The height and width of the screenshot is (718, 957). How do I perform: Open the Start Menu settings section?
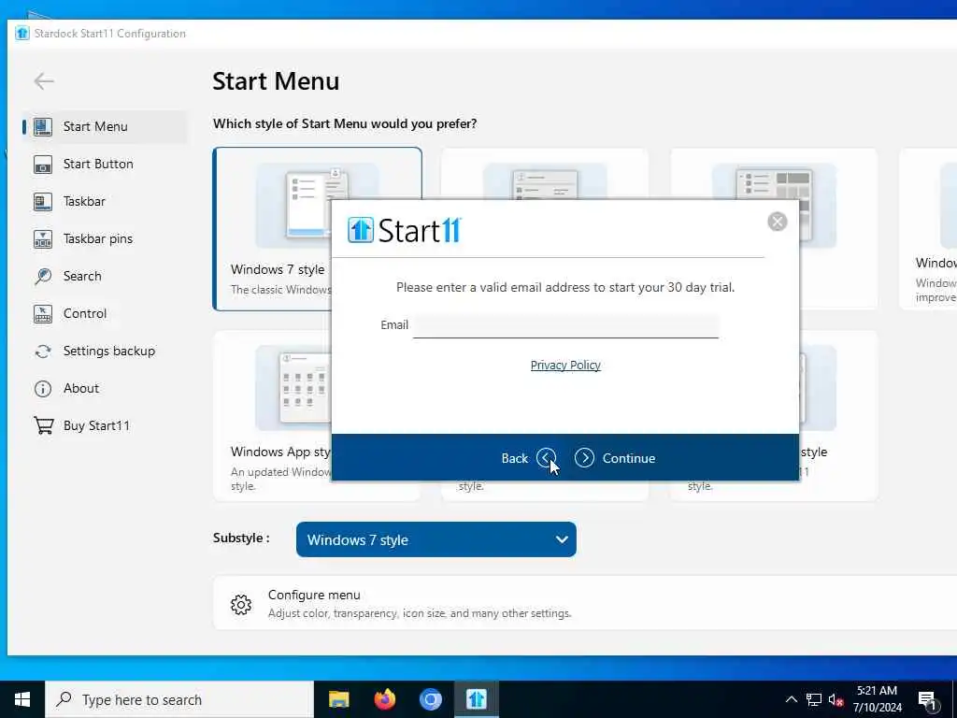click(105, 126)
